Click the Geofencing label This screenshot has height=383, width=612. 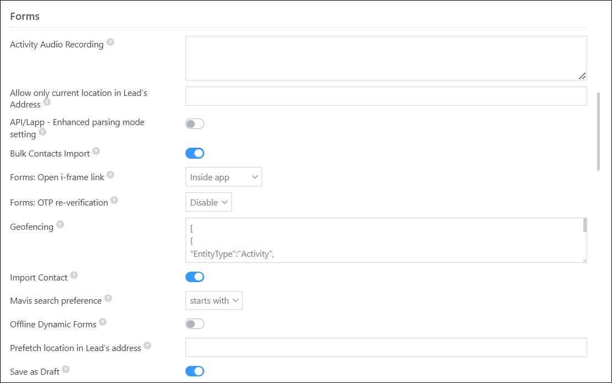tap(31, 226)
